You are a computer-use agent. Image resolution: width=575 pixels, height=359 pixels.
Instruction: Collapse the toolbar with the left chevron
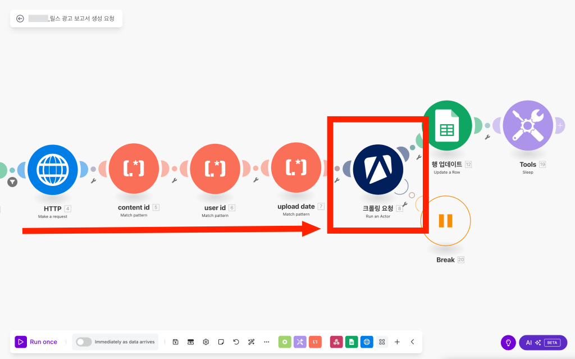tap(412, 342)
